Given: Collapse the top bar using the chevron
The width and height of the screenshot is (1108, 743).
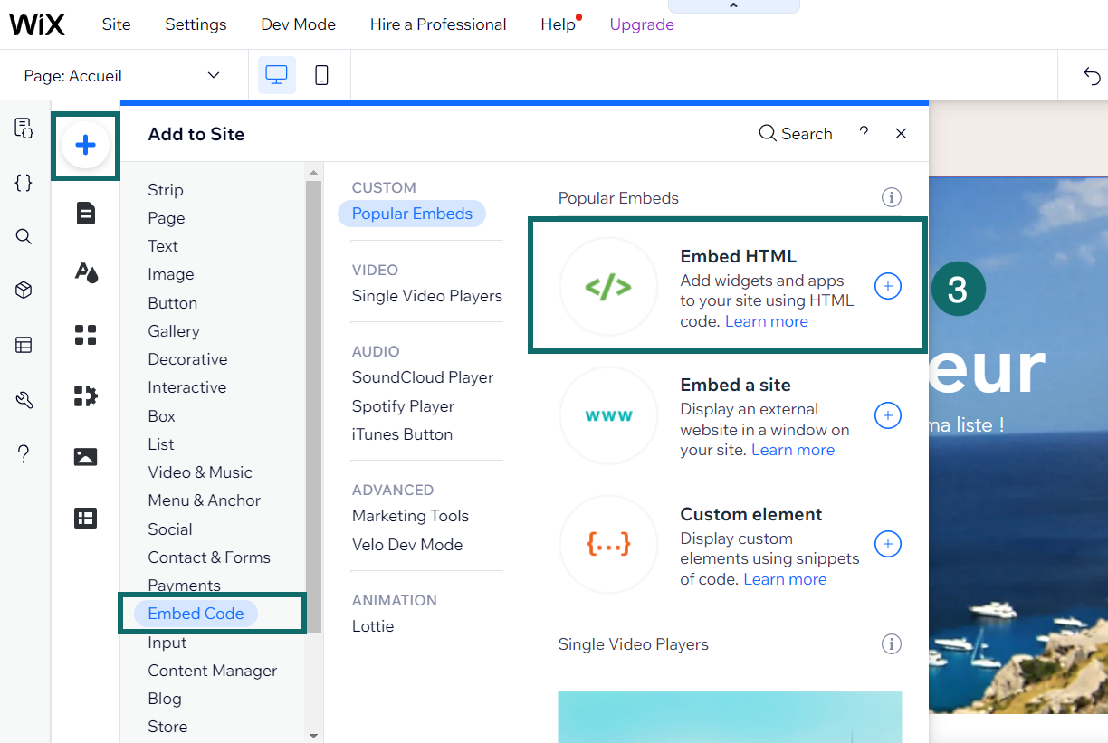Looking at the screenshot, I should point(733,6).
